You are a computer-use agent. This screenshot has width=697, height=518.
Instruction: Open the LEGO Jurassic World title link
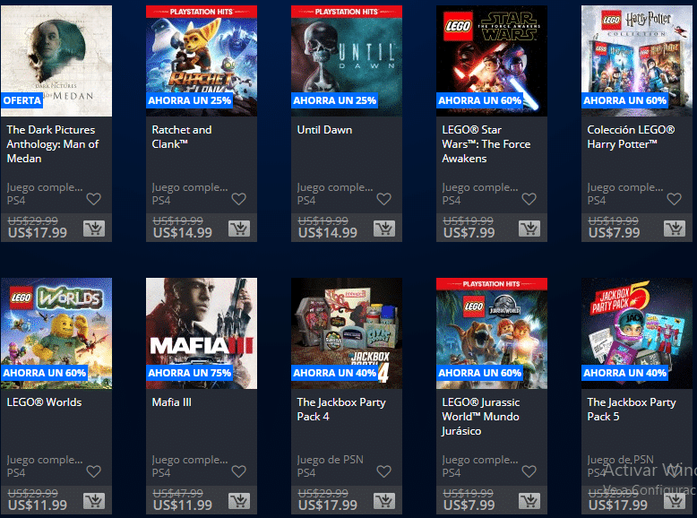480,417
